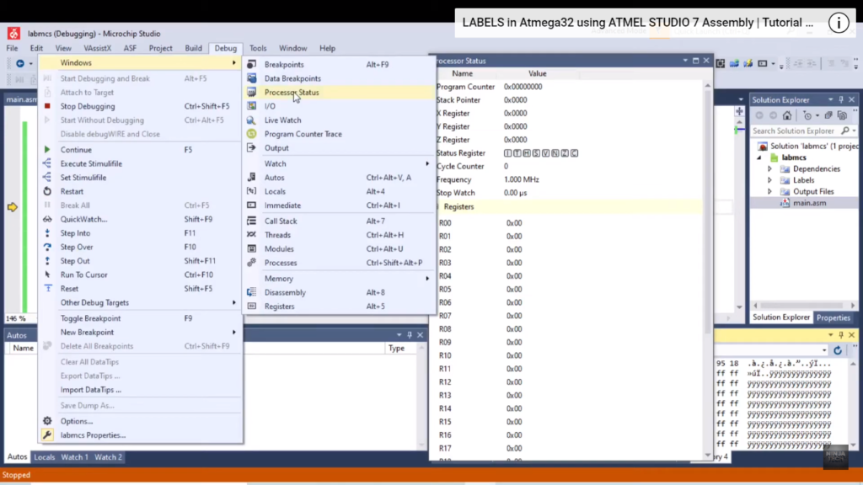This screenshot has height=485, width=863.
Task: Toggle the Z flag in Status Register
Action: pyautogui.click(x=565, y=153)
